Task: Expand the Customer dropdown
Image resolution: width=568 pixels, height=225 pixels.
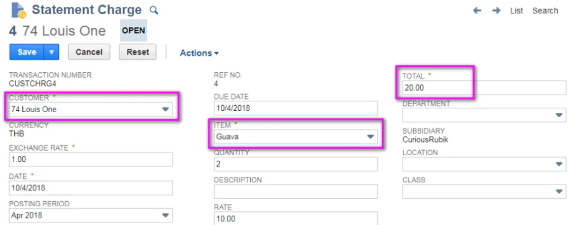Action: [165, 109]
